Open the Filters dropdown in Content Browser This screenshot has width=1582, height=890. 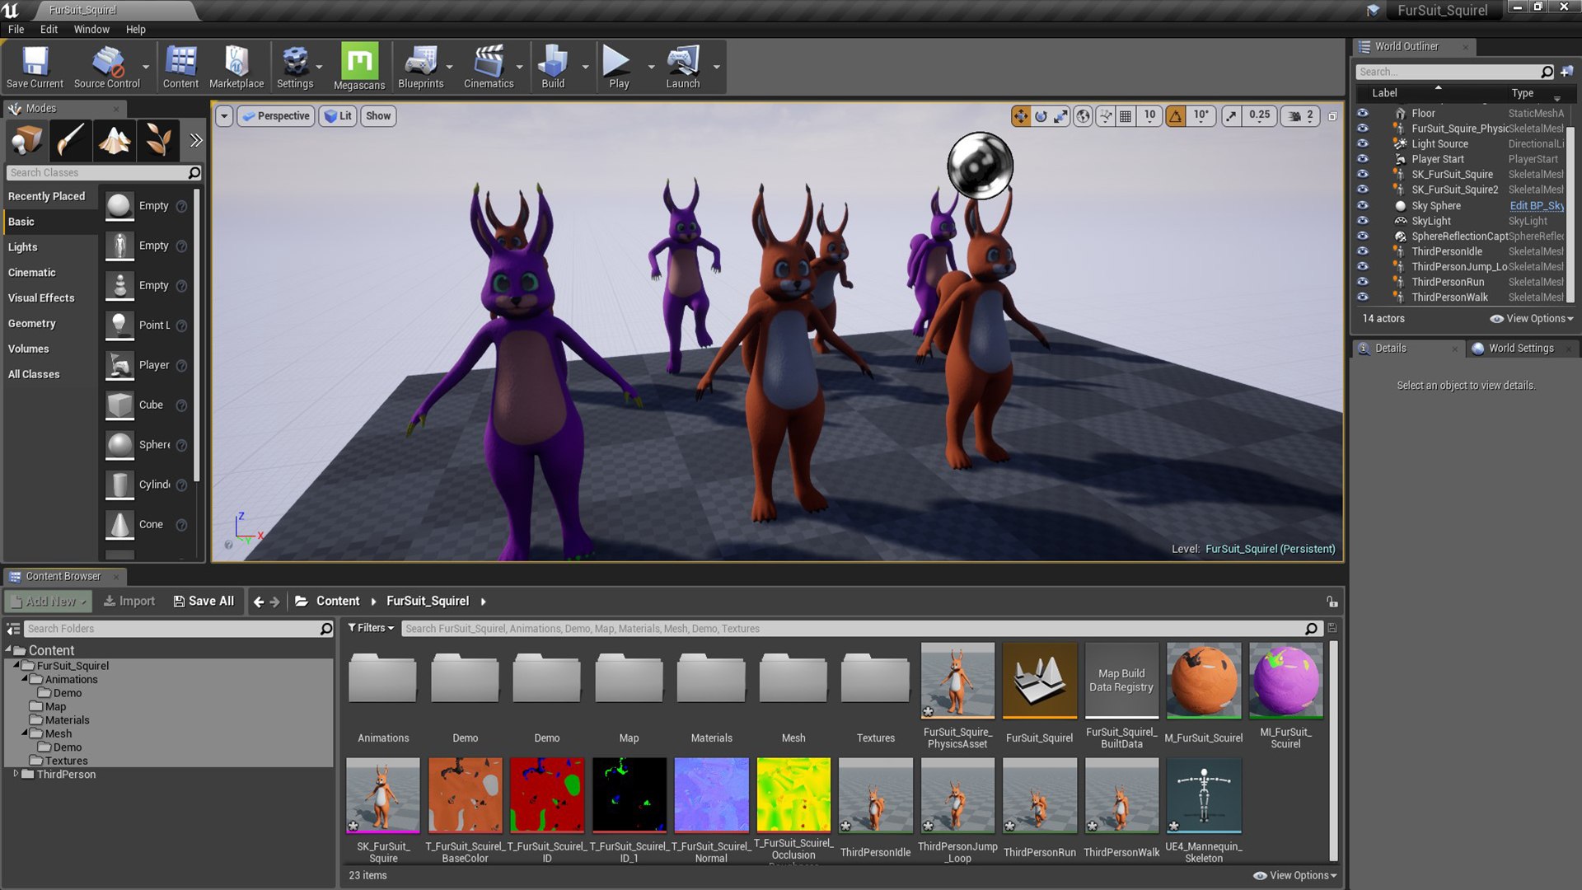371,628
